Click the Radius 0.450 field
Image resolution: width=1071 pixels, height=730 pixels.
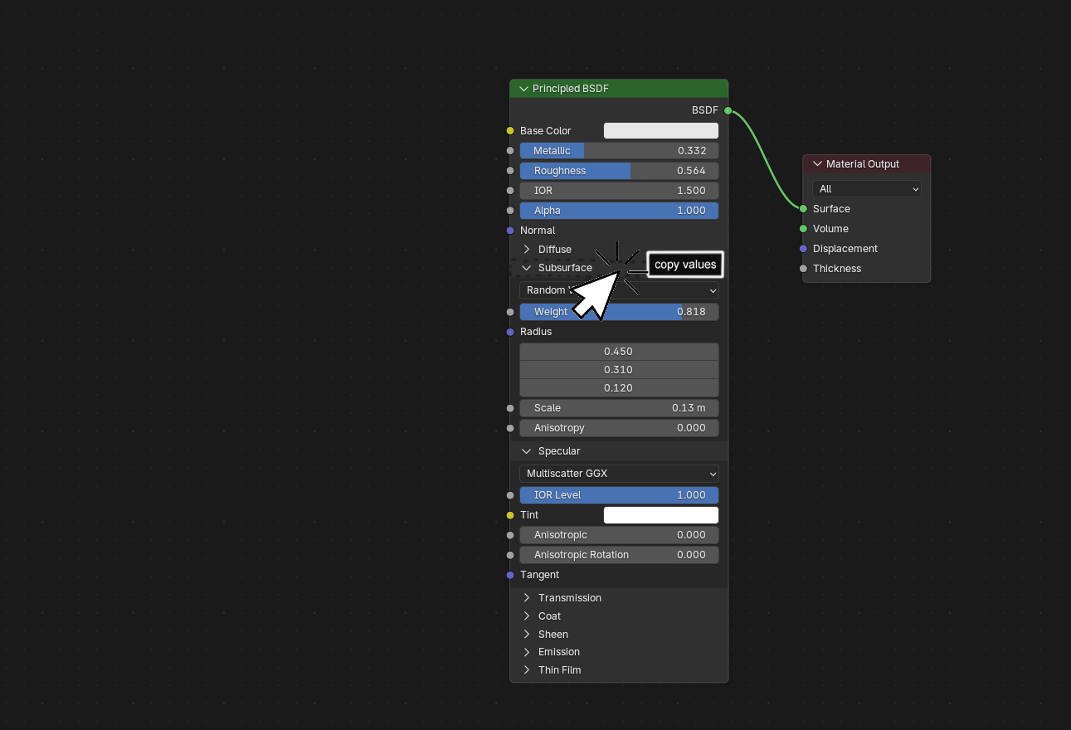tap(619, 352)
